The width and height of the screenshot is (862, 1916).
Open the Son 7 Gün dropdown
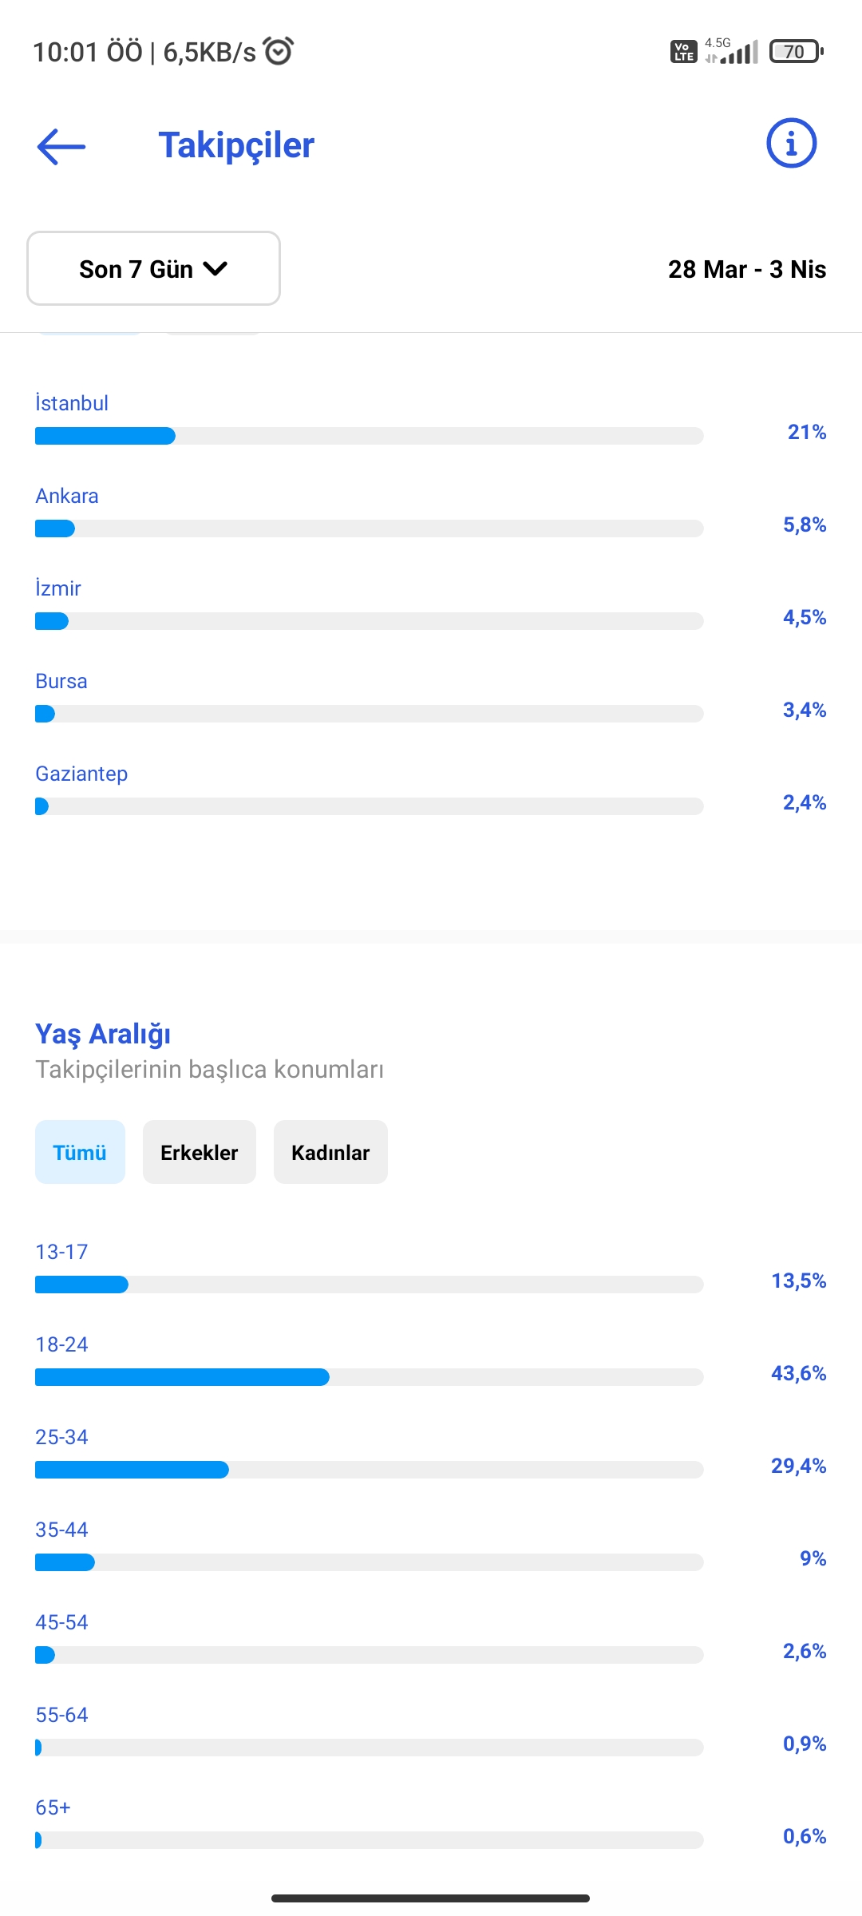coord(153,268)
